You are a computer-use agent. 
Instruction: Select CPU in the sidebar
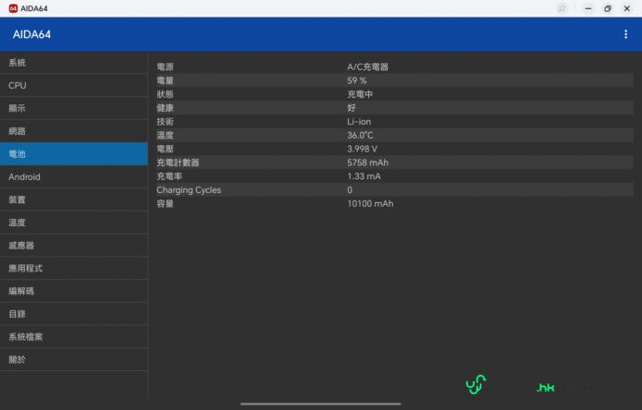pyautogui.click(x=74, y=86)
